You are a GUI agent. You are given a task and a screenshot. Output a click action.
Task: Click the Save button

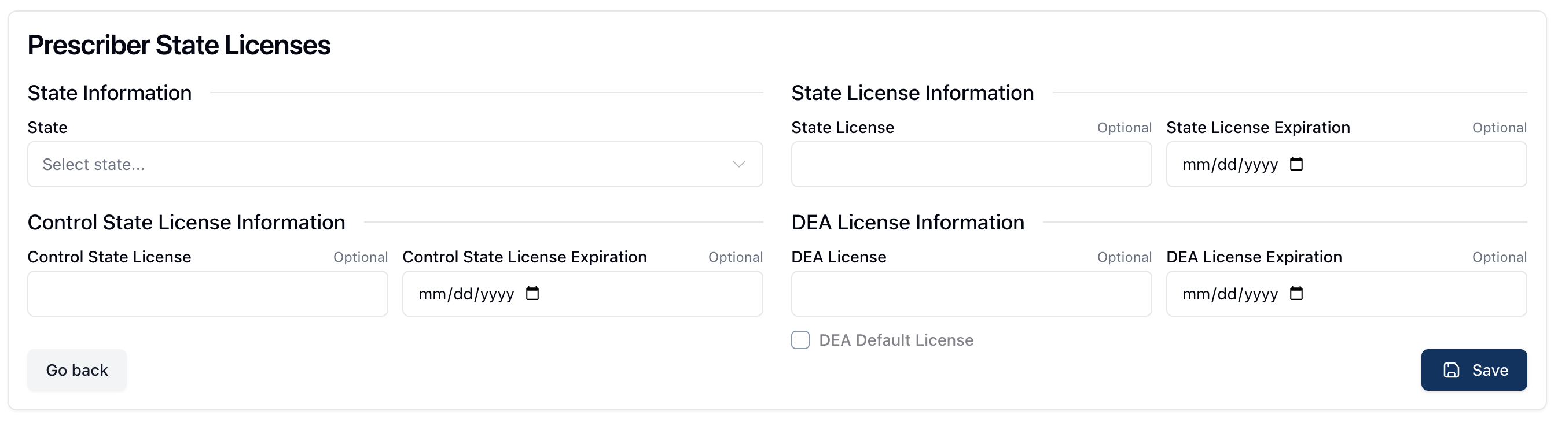(1474, 370)
